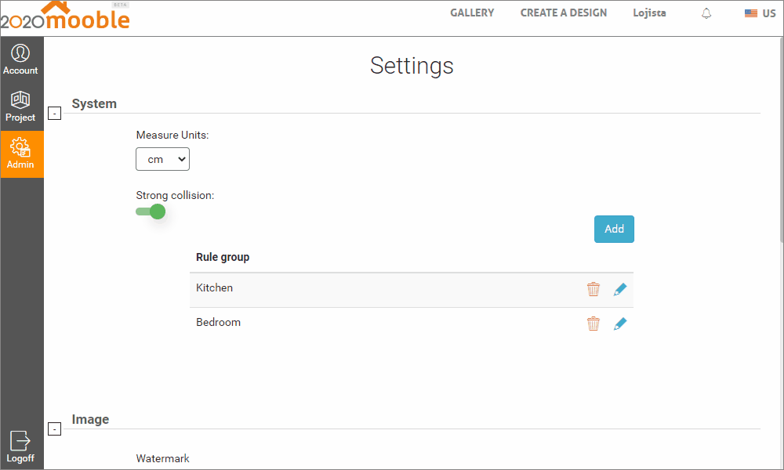Open the Measure Units dropdown

click(163, 159)
